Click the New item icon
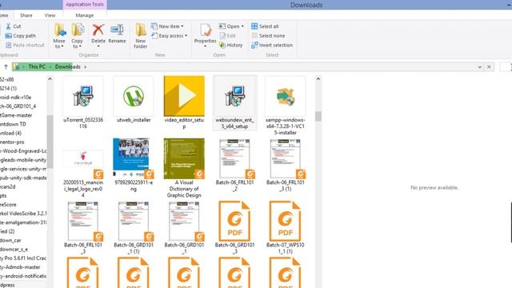This screenshot has height=288, width=512. tap(154, 26)
